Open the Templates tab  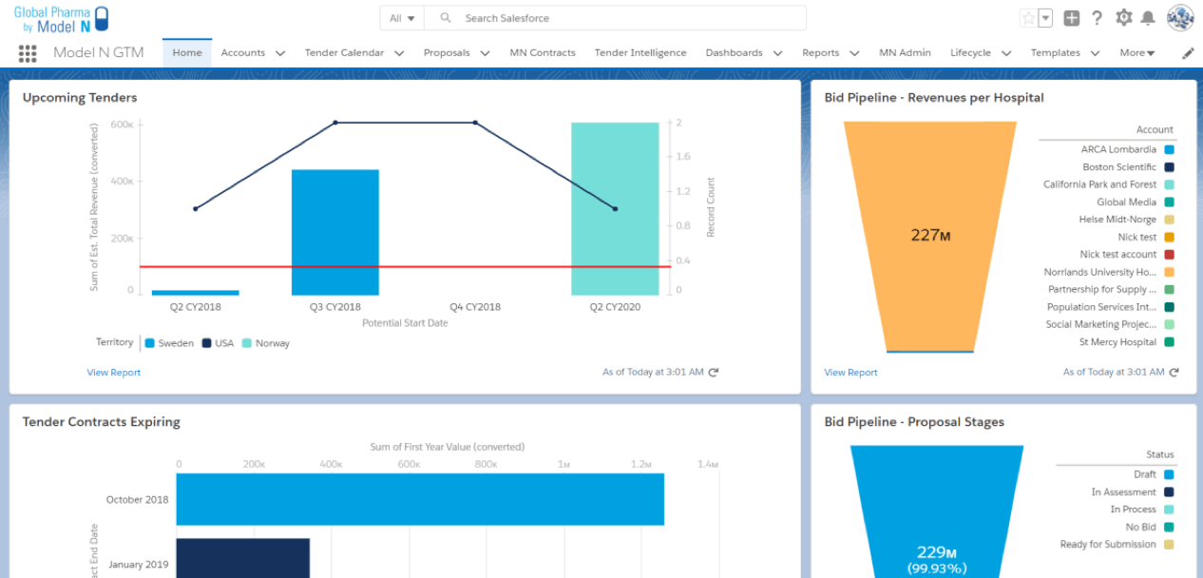pyautogui.click(x=1056, y=53)
